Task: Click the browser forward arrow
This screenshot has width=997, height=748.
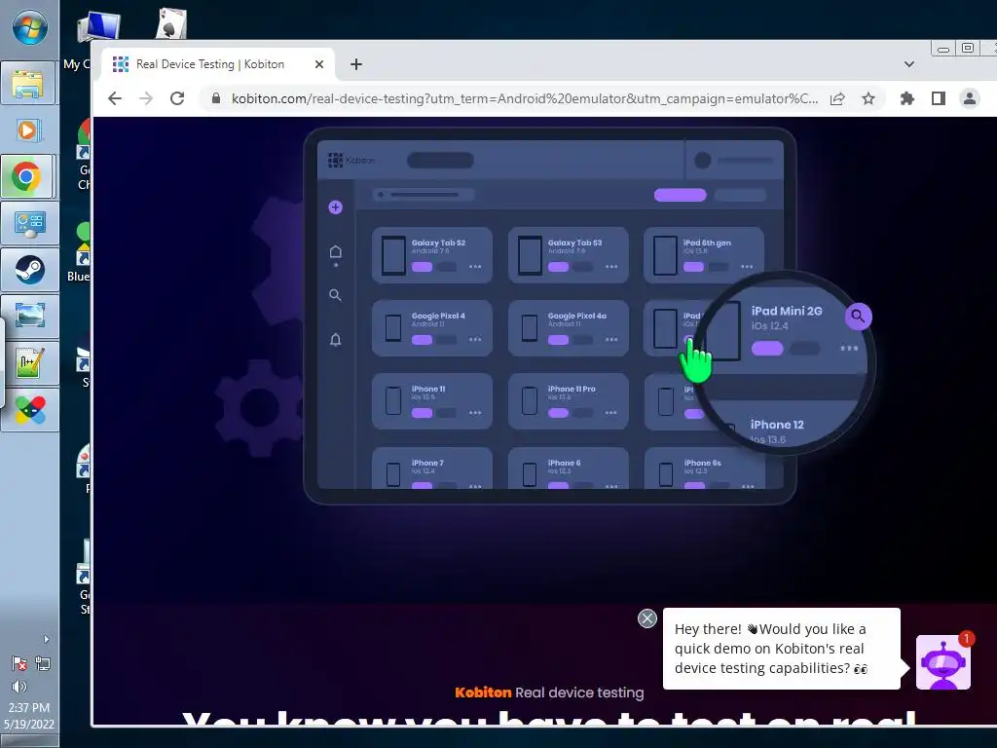Action: tap(146, 98)
